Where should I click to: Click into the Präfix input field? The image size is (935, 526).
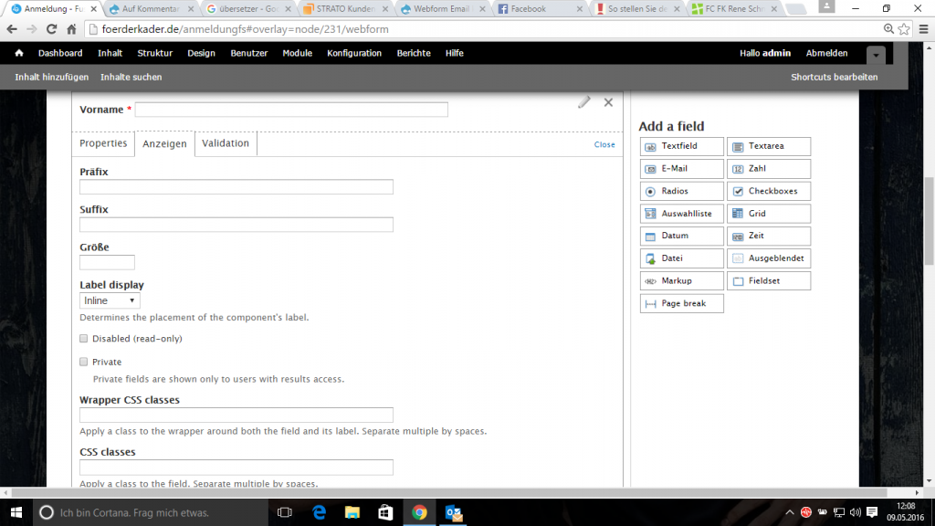tap(236, 187)
